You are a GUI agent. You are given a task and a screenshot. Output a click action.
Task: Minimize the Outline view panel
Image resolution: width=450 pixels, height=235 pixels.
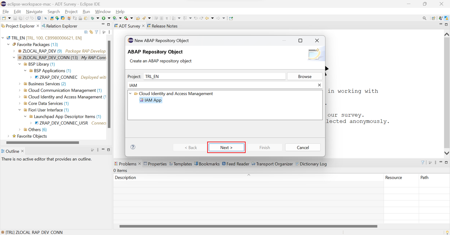click(103, 149)
